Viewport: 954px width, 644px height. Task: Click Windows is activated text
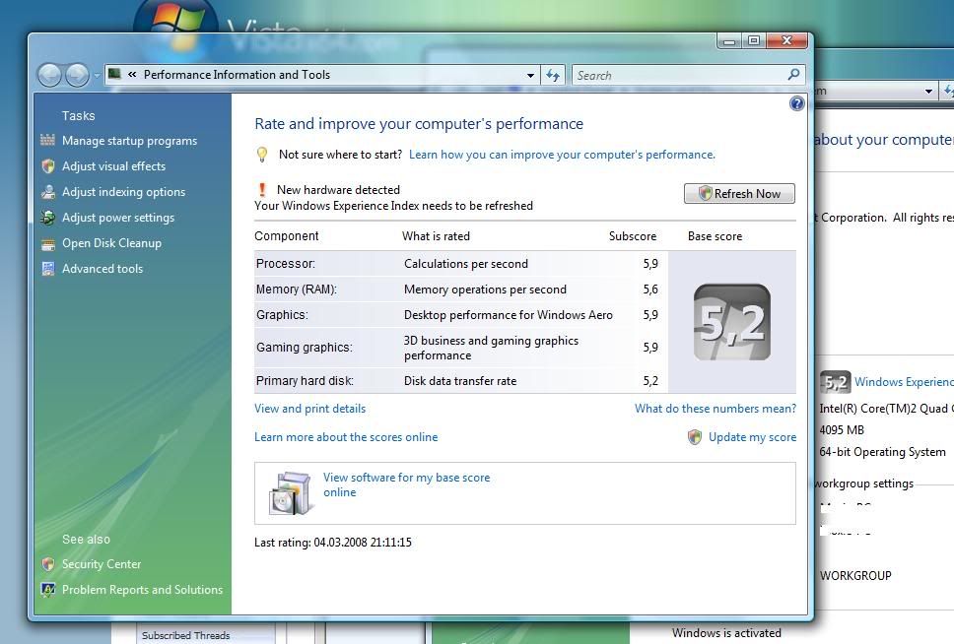coord(726,633)
